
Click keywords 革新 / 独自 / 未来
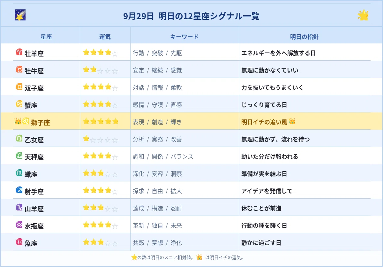[x=157, y=225]
